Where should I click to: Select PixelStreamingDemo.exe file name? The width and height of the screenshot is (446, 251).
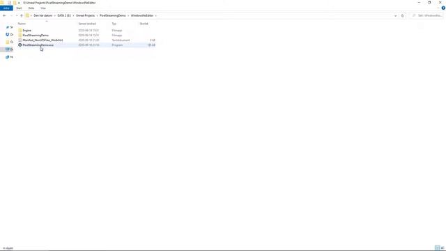(x=38, y=45)
